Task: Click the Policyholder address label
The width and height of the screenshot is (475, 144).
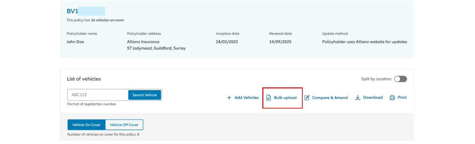Action: [144, 33]
